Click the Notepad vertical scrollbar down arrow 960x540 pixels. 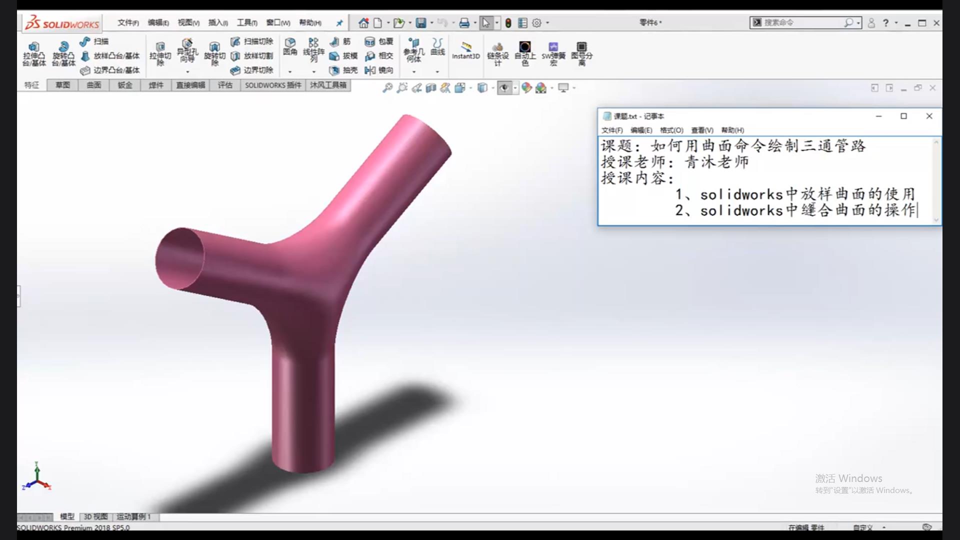pyautogui.click(x=936, y=220)
